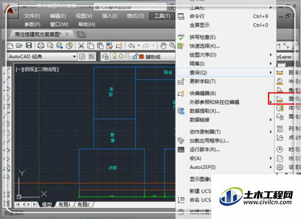Image resolution: width=301 pixels, height=219 pixels.
Task: Toggle layer freeze sun icon
Action: tap(121, 56)
